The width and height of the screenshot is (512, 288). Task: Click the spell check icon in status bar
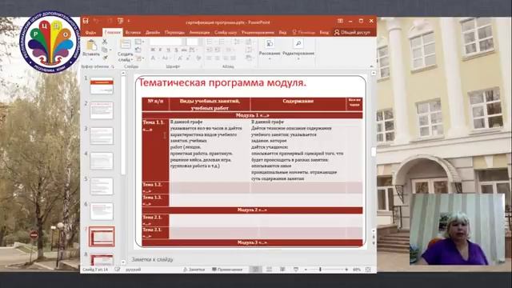118,270
